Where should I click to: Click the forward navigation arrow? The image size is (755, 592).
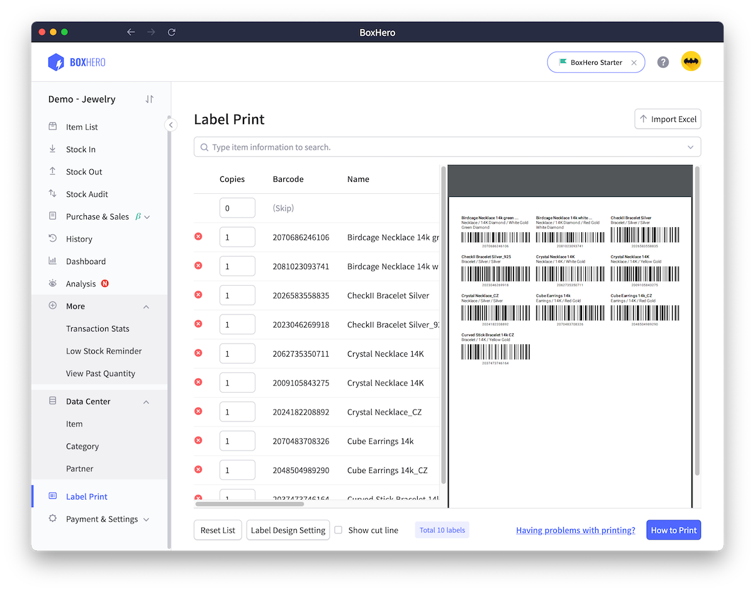click(x=151, y=32)
